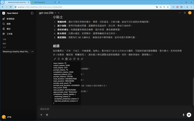This screenshot has width=194, height=121.
Task: Go back with the browser back arrow
Action: coord(3,7)
